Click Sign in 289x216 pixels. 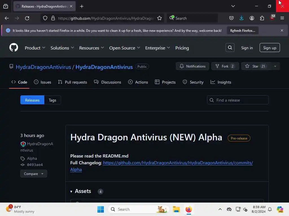tap(247, 48)
